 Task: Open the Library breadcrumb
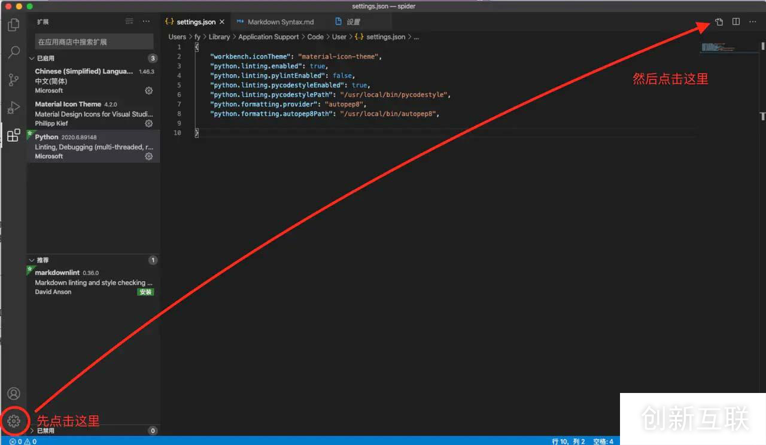219,37
